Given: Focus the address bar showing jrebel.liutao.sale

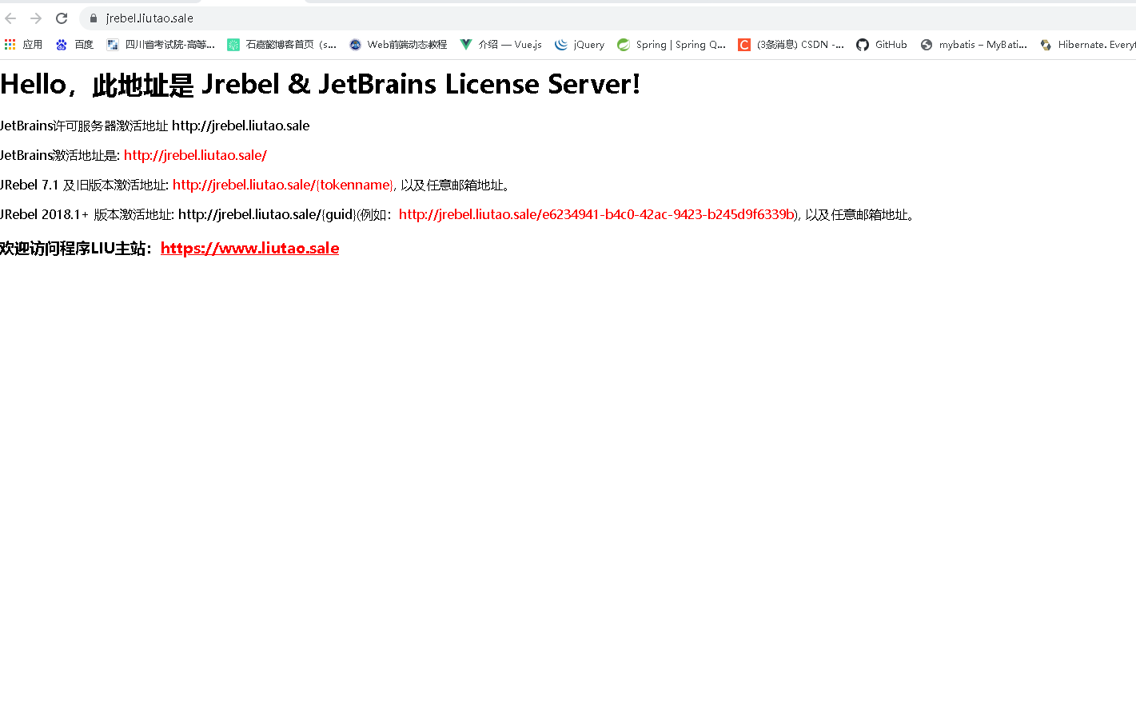Looking at the screenshot, I should [608, 18].
